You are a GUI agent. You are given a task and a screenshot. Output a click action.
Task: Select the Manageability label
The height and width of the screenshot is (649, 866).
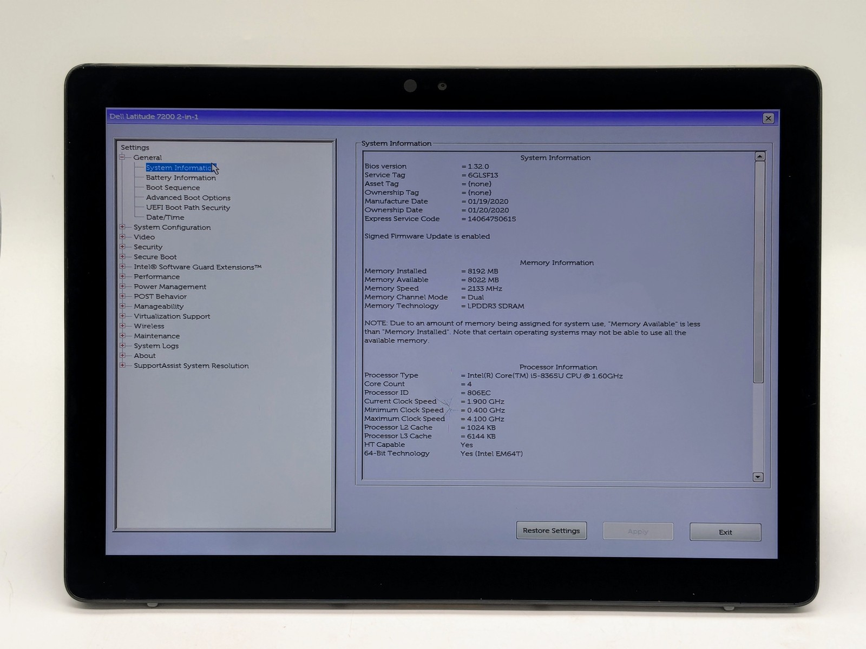(x=159, y=306)
